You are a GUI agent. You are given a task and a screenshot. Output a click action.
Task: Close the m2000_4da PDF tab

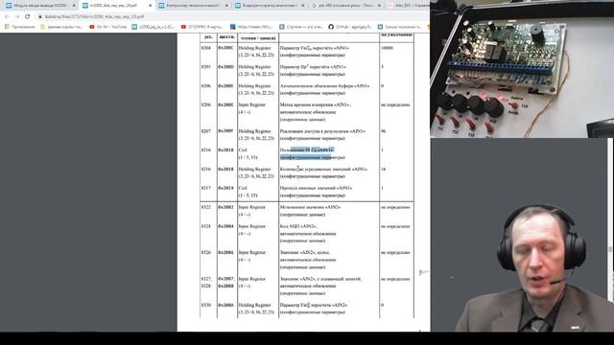(x=150, y=6)
